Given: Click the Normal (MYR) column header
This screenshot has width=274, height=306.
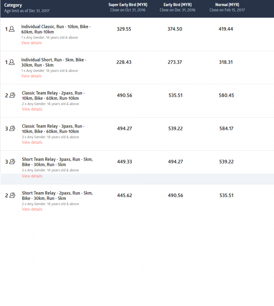Looking at the screenshot, I should (x=227, y=5).
